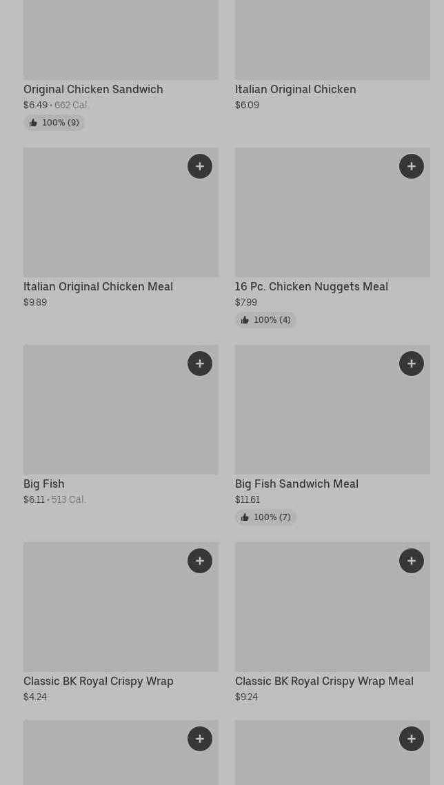Open the Big Fish item name
The height and width of the screenshot is (785, 444).
(x=44, y=484)
